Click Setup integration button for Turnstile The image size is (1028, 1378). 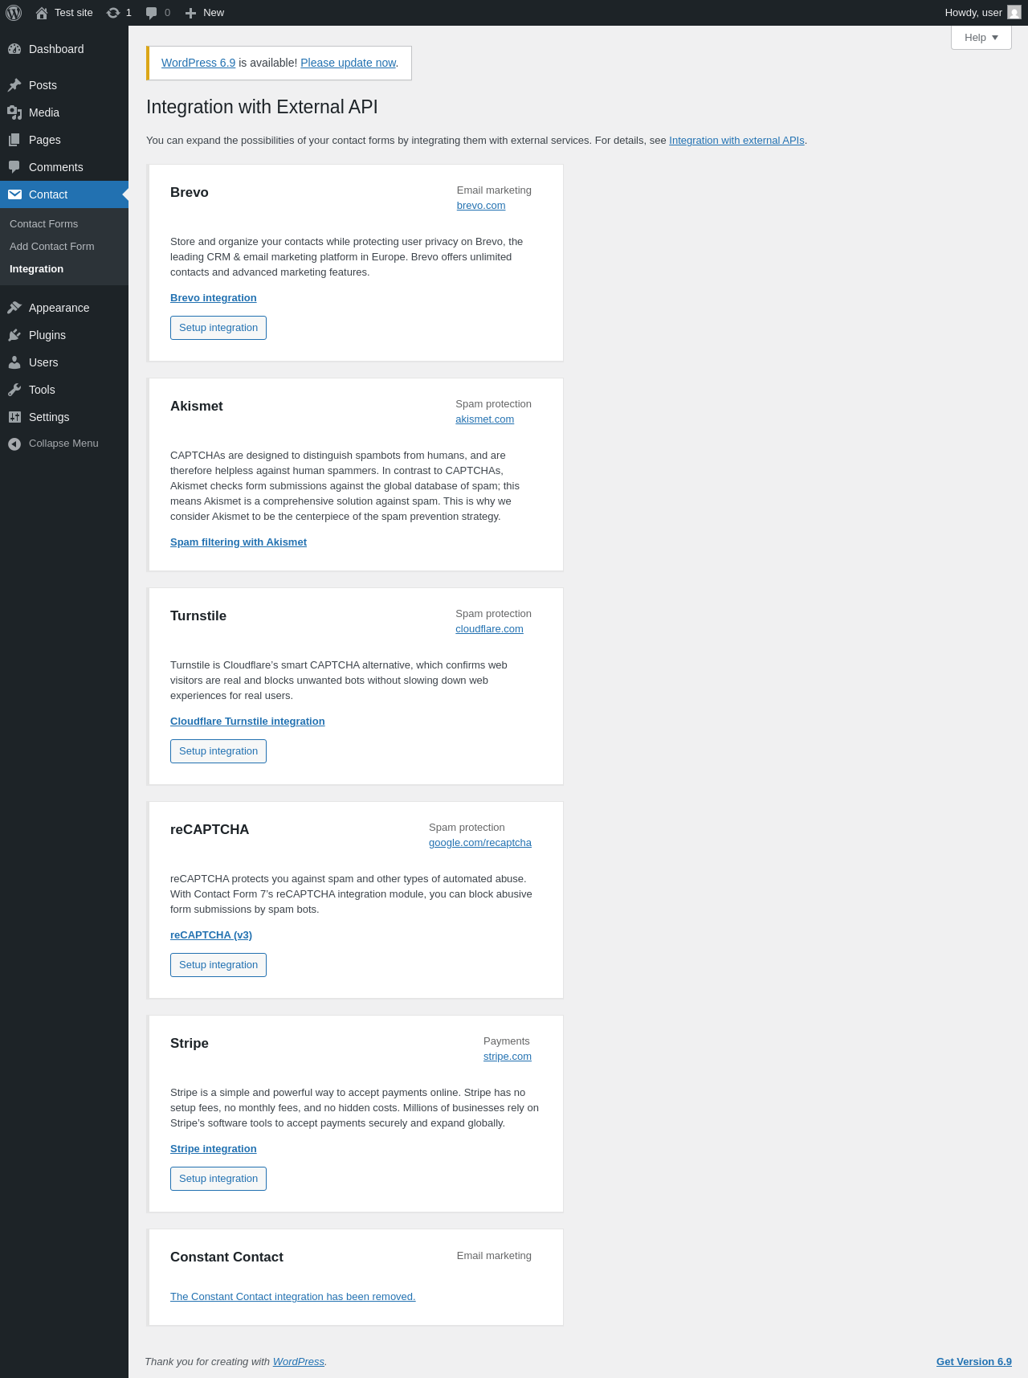[218, 751]
